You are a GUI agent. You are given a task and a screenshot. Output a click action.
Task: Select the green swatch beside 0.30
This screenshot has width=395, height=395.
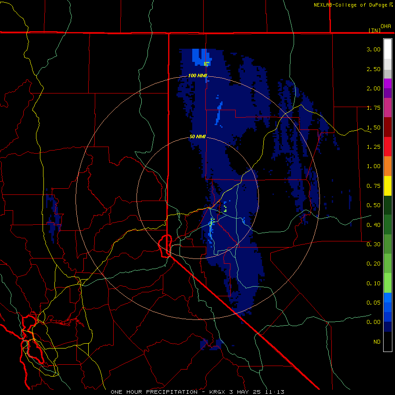click(x=388, y=244)
